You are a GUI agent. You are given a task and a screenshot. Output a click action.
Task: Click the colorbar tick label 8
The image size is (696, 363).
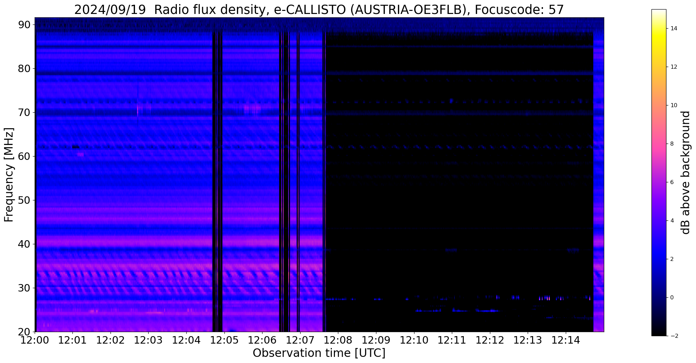point(672,144)
